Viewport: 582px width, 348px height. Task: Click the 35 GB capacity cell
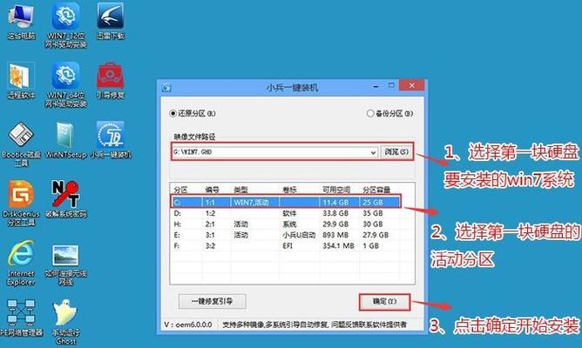click(x=373, y=213)
